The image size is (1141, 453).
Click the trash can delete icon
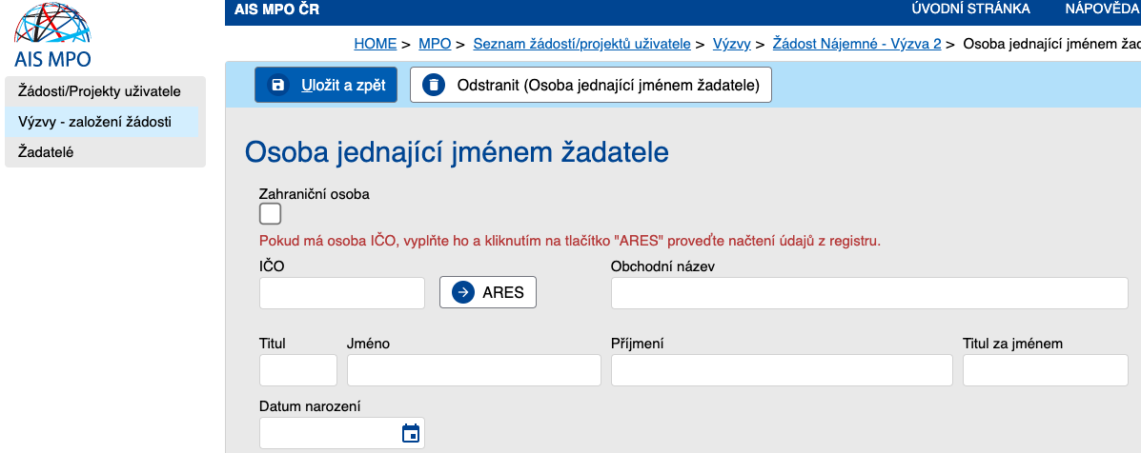434,85
